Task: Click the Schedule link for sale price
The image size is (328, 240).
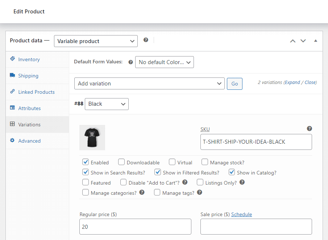Action: [241, 214]
